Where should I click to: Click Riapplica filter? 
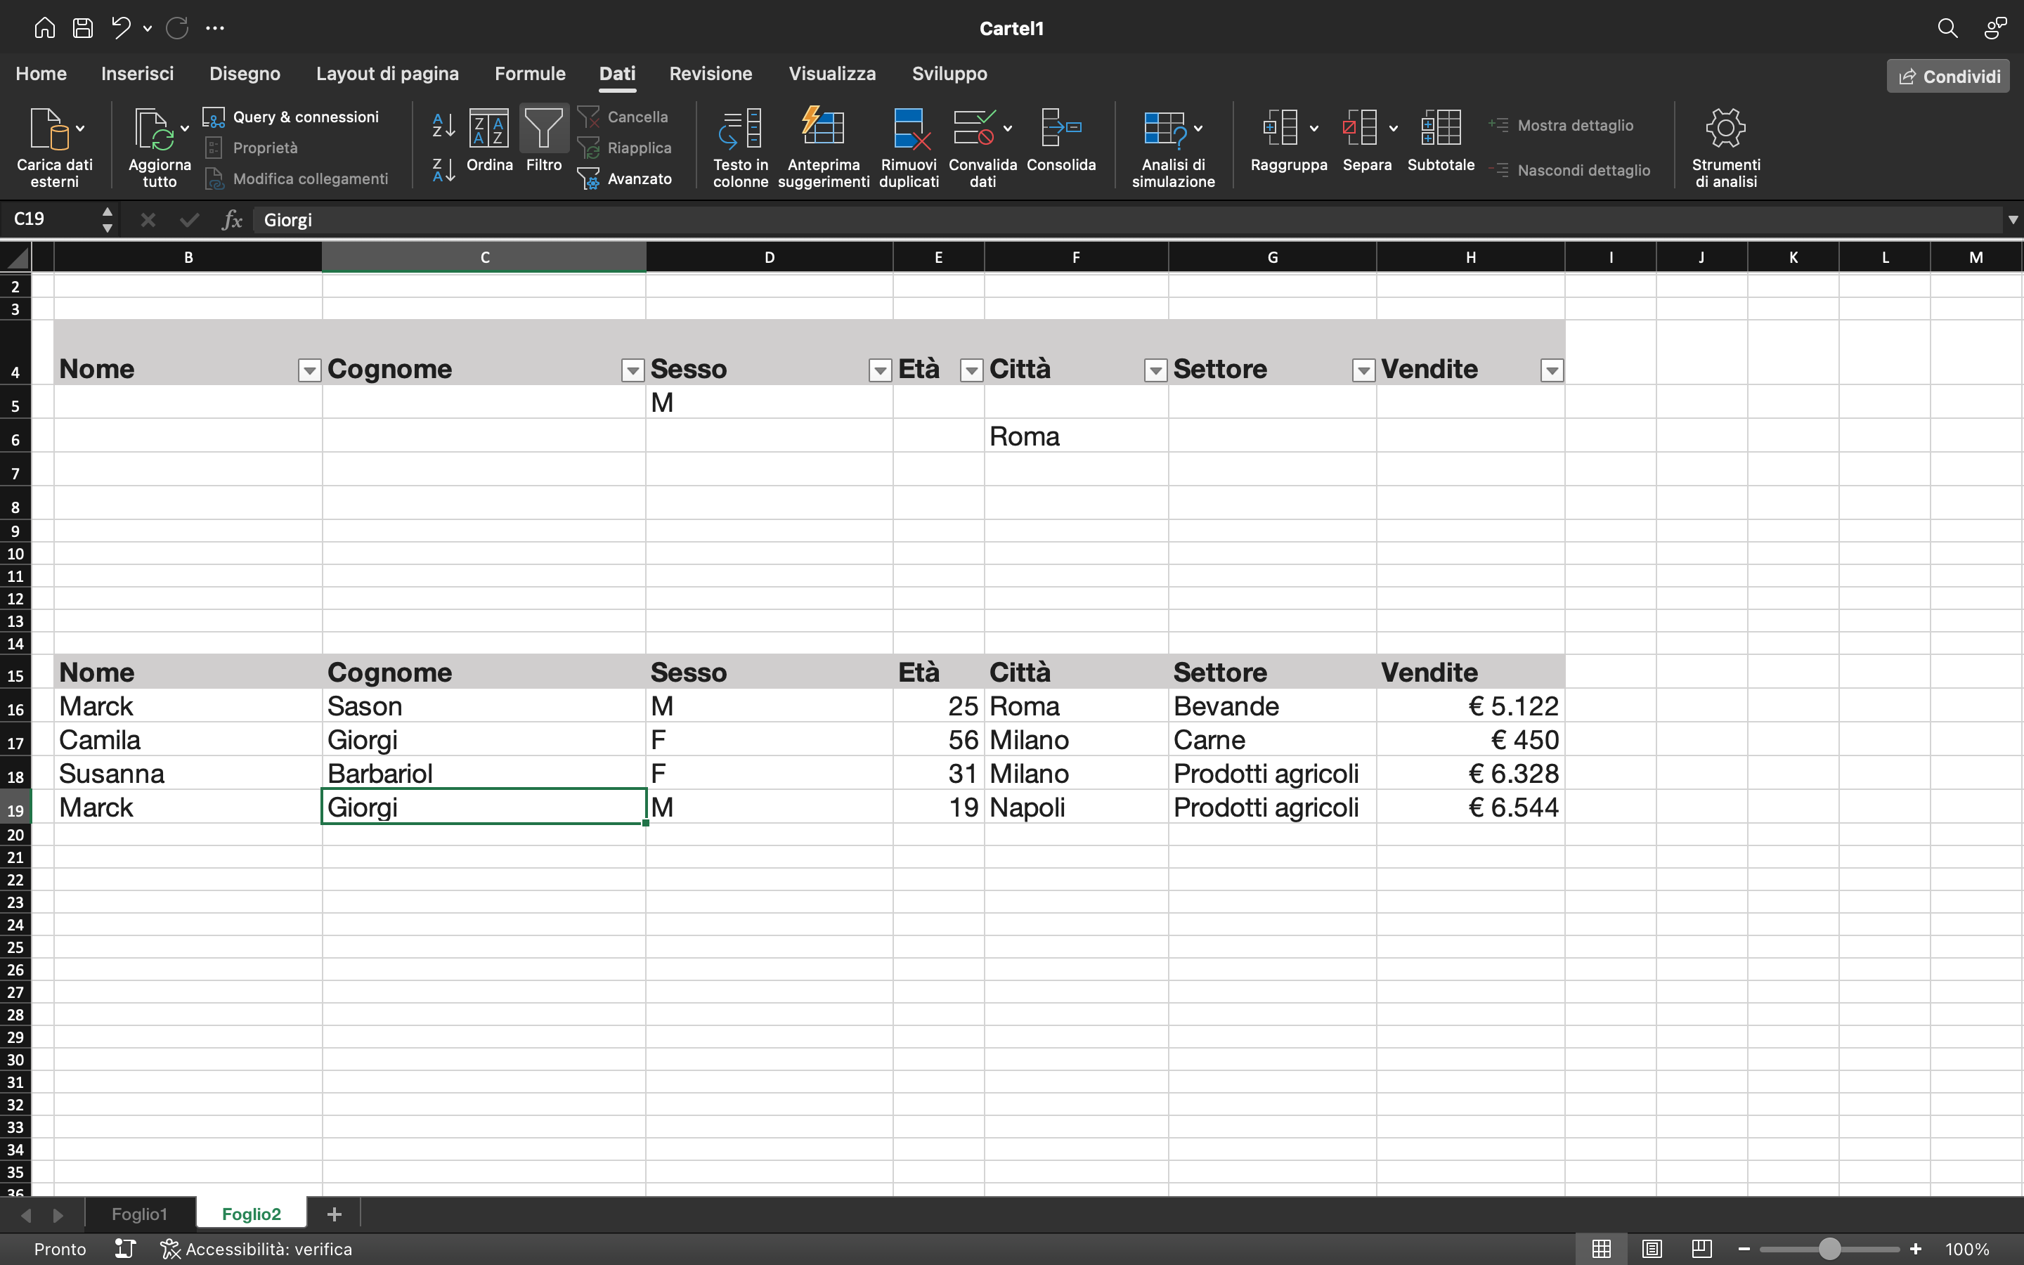628,148
